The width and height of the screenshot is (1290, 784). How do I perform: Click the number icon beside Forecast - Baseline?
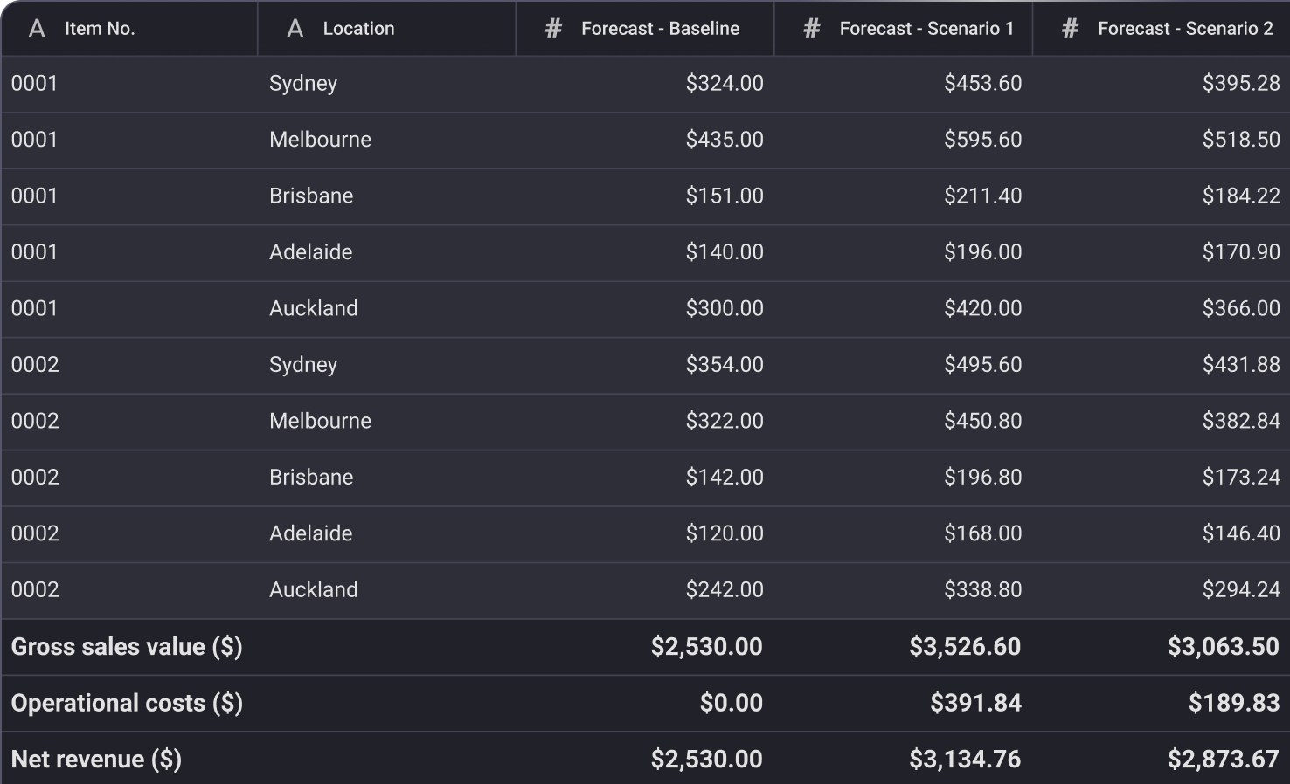pos(553,29)
